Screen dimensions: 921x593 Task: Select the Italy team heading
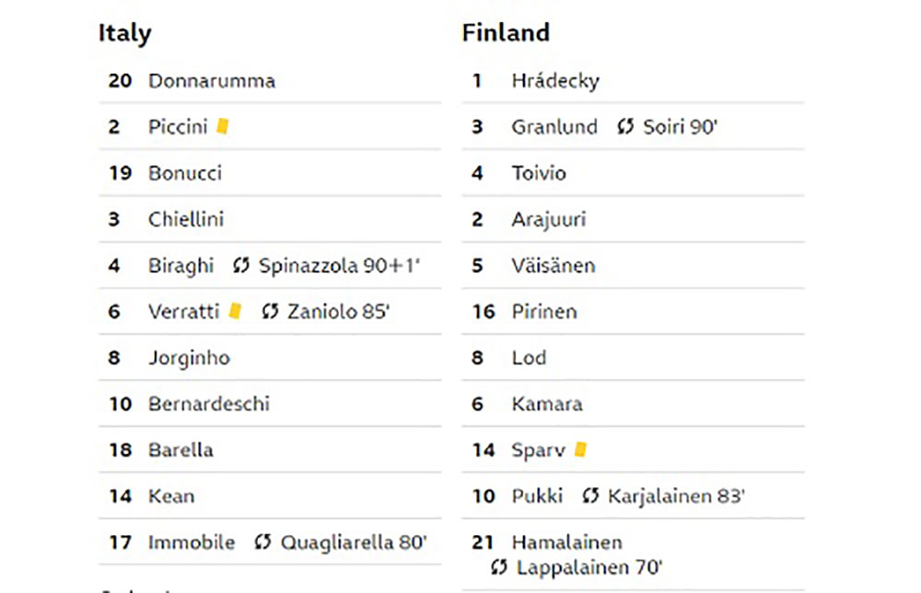124,33
